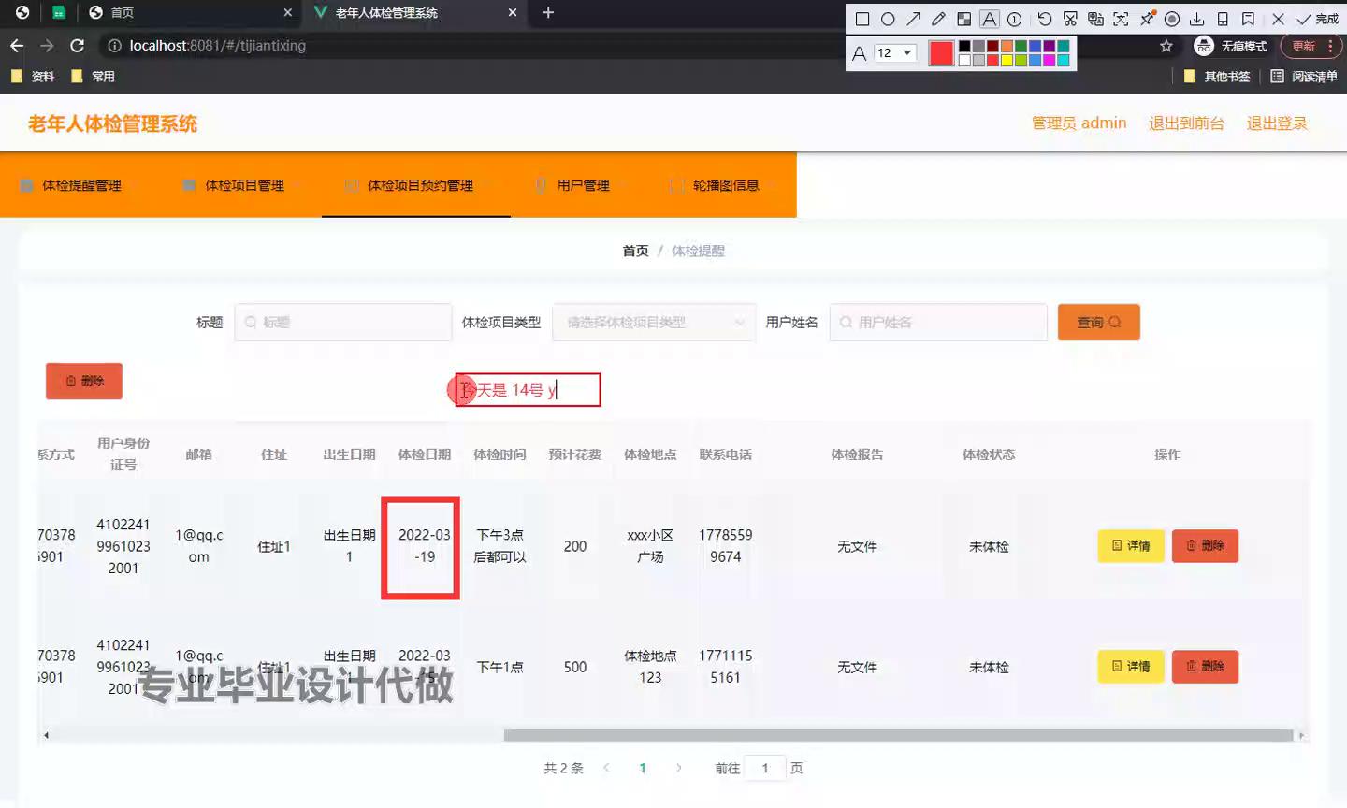
Task: Save screenshot with download icon
Action: pos(1196,19)
